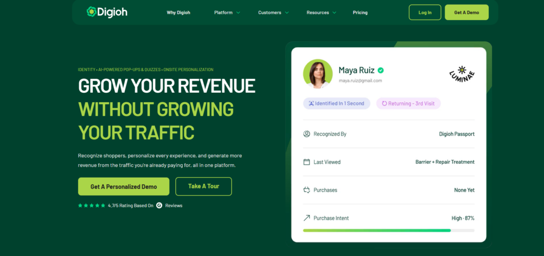Click the Purchase Intent arrow icon

pyautogui.click(x=307, y=218)
